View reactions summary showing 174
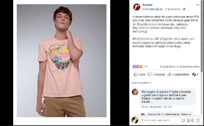Screen dimensions: 204x126 140,67
